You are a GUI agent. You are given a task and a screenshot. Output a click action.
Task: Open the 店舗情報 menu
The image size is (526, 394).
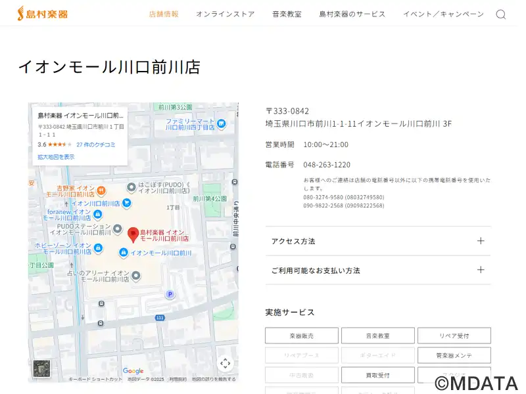tap(164, 14)
